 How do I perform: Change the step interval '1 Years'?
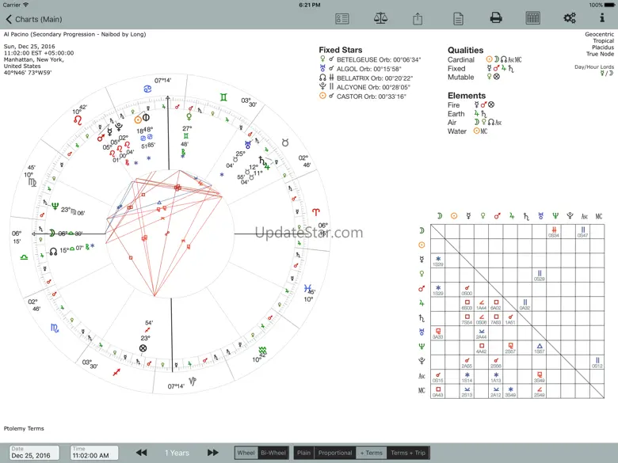coord(177,453)
